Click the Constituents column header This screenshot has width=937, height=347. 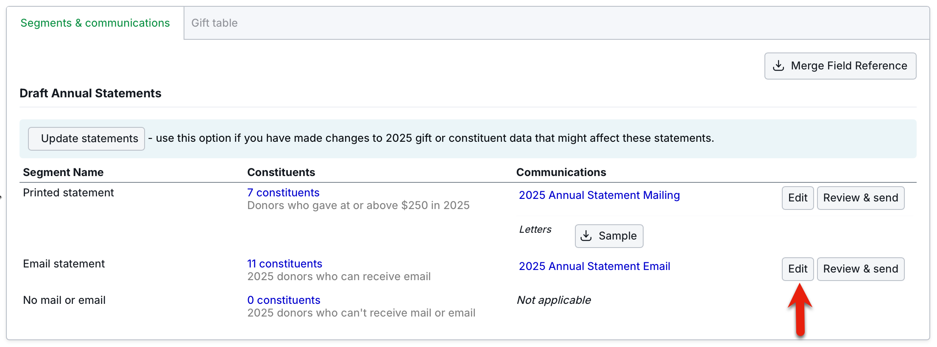pyautogui.click(x=281, y=172)
